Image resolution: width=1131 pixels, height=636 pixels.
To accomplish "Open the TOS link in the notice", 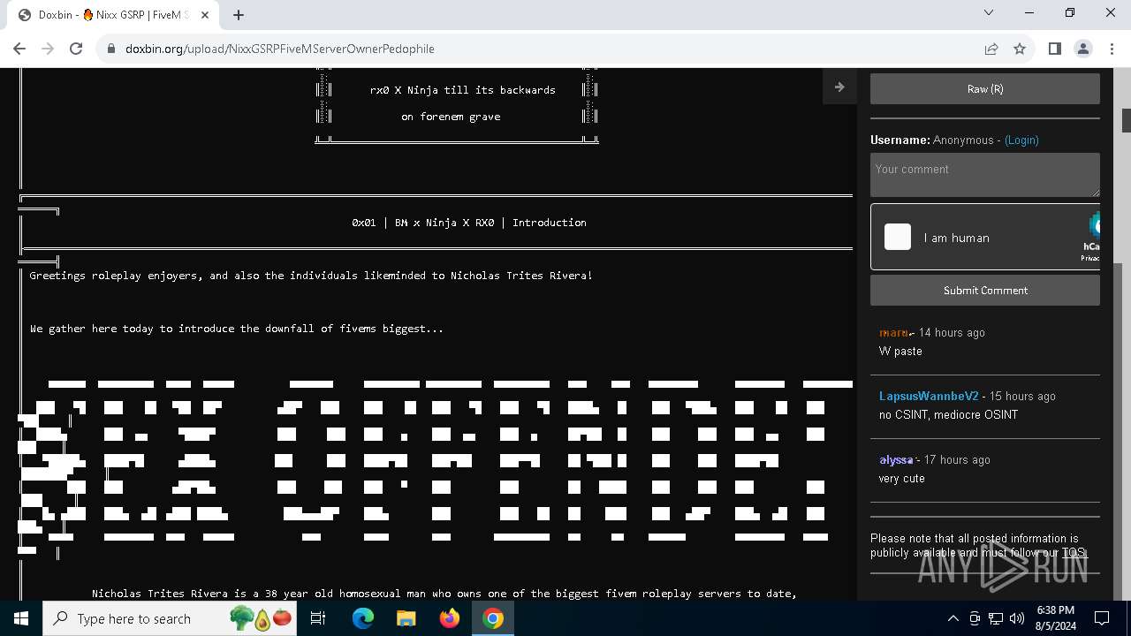I will coord(1074,553).
